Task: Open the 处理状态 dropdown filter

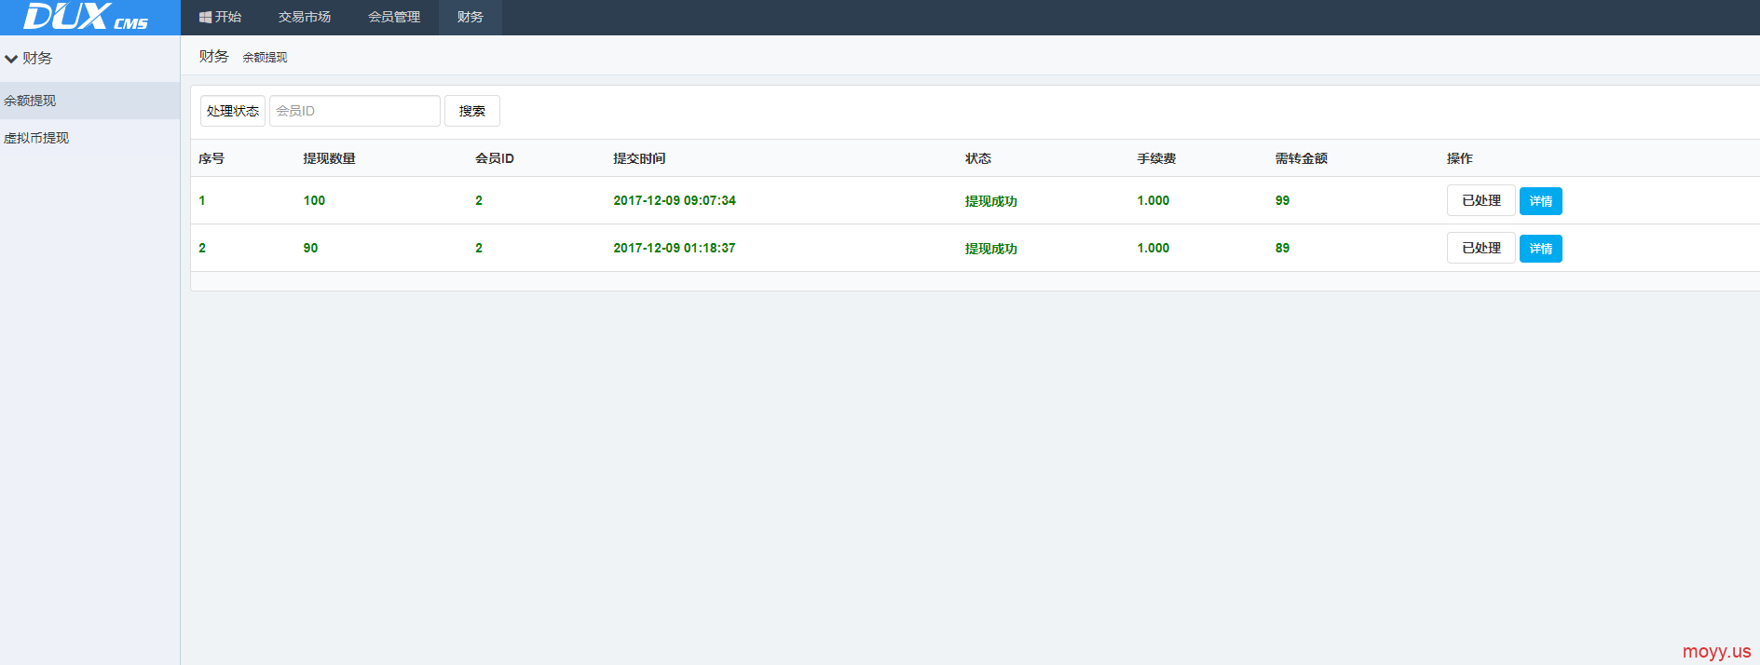Action: (x=233, y=111)
